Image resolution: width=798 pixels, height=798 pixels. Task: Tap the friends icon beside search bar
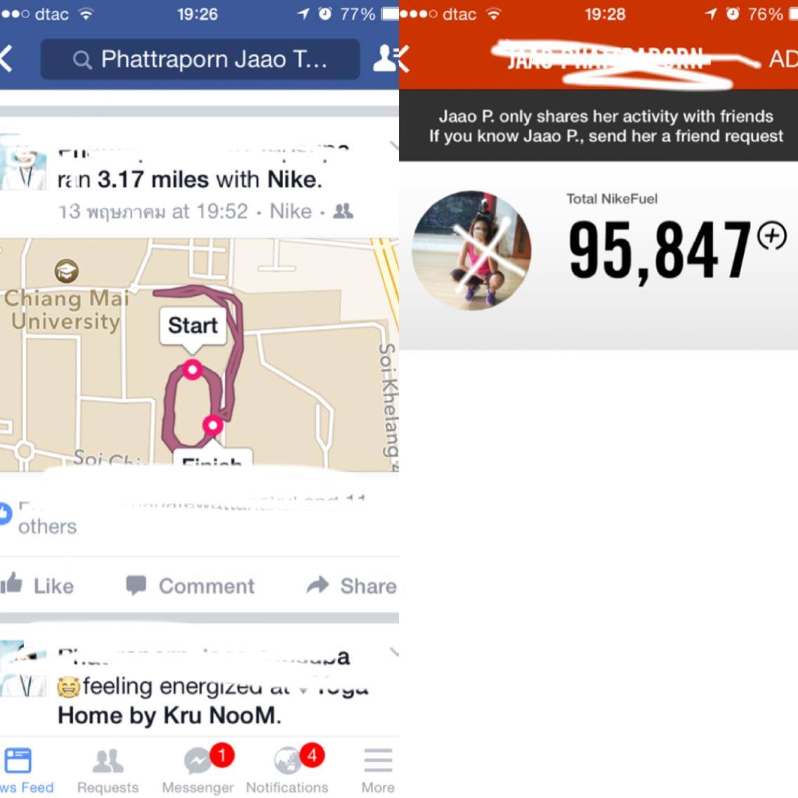(384, 58)
